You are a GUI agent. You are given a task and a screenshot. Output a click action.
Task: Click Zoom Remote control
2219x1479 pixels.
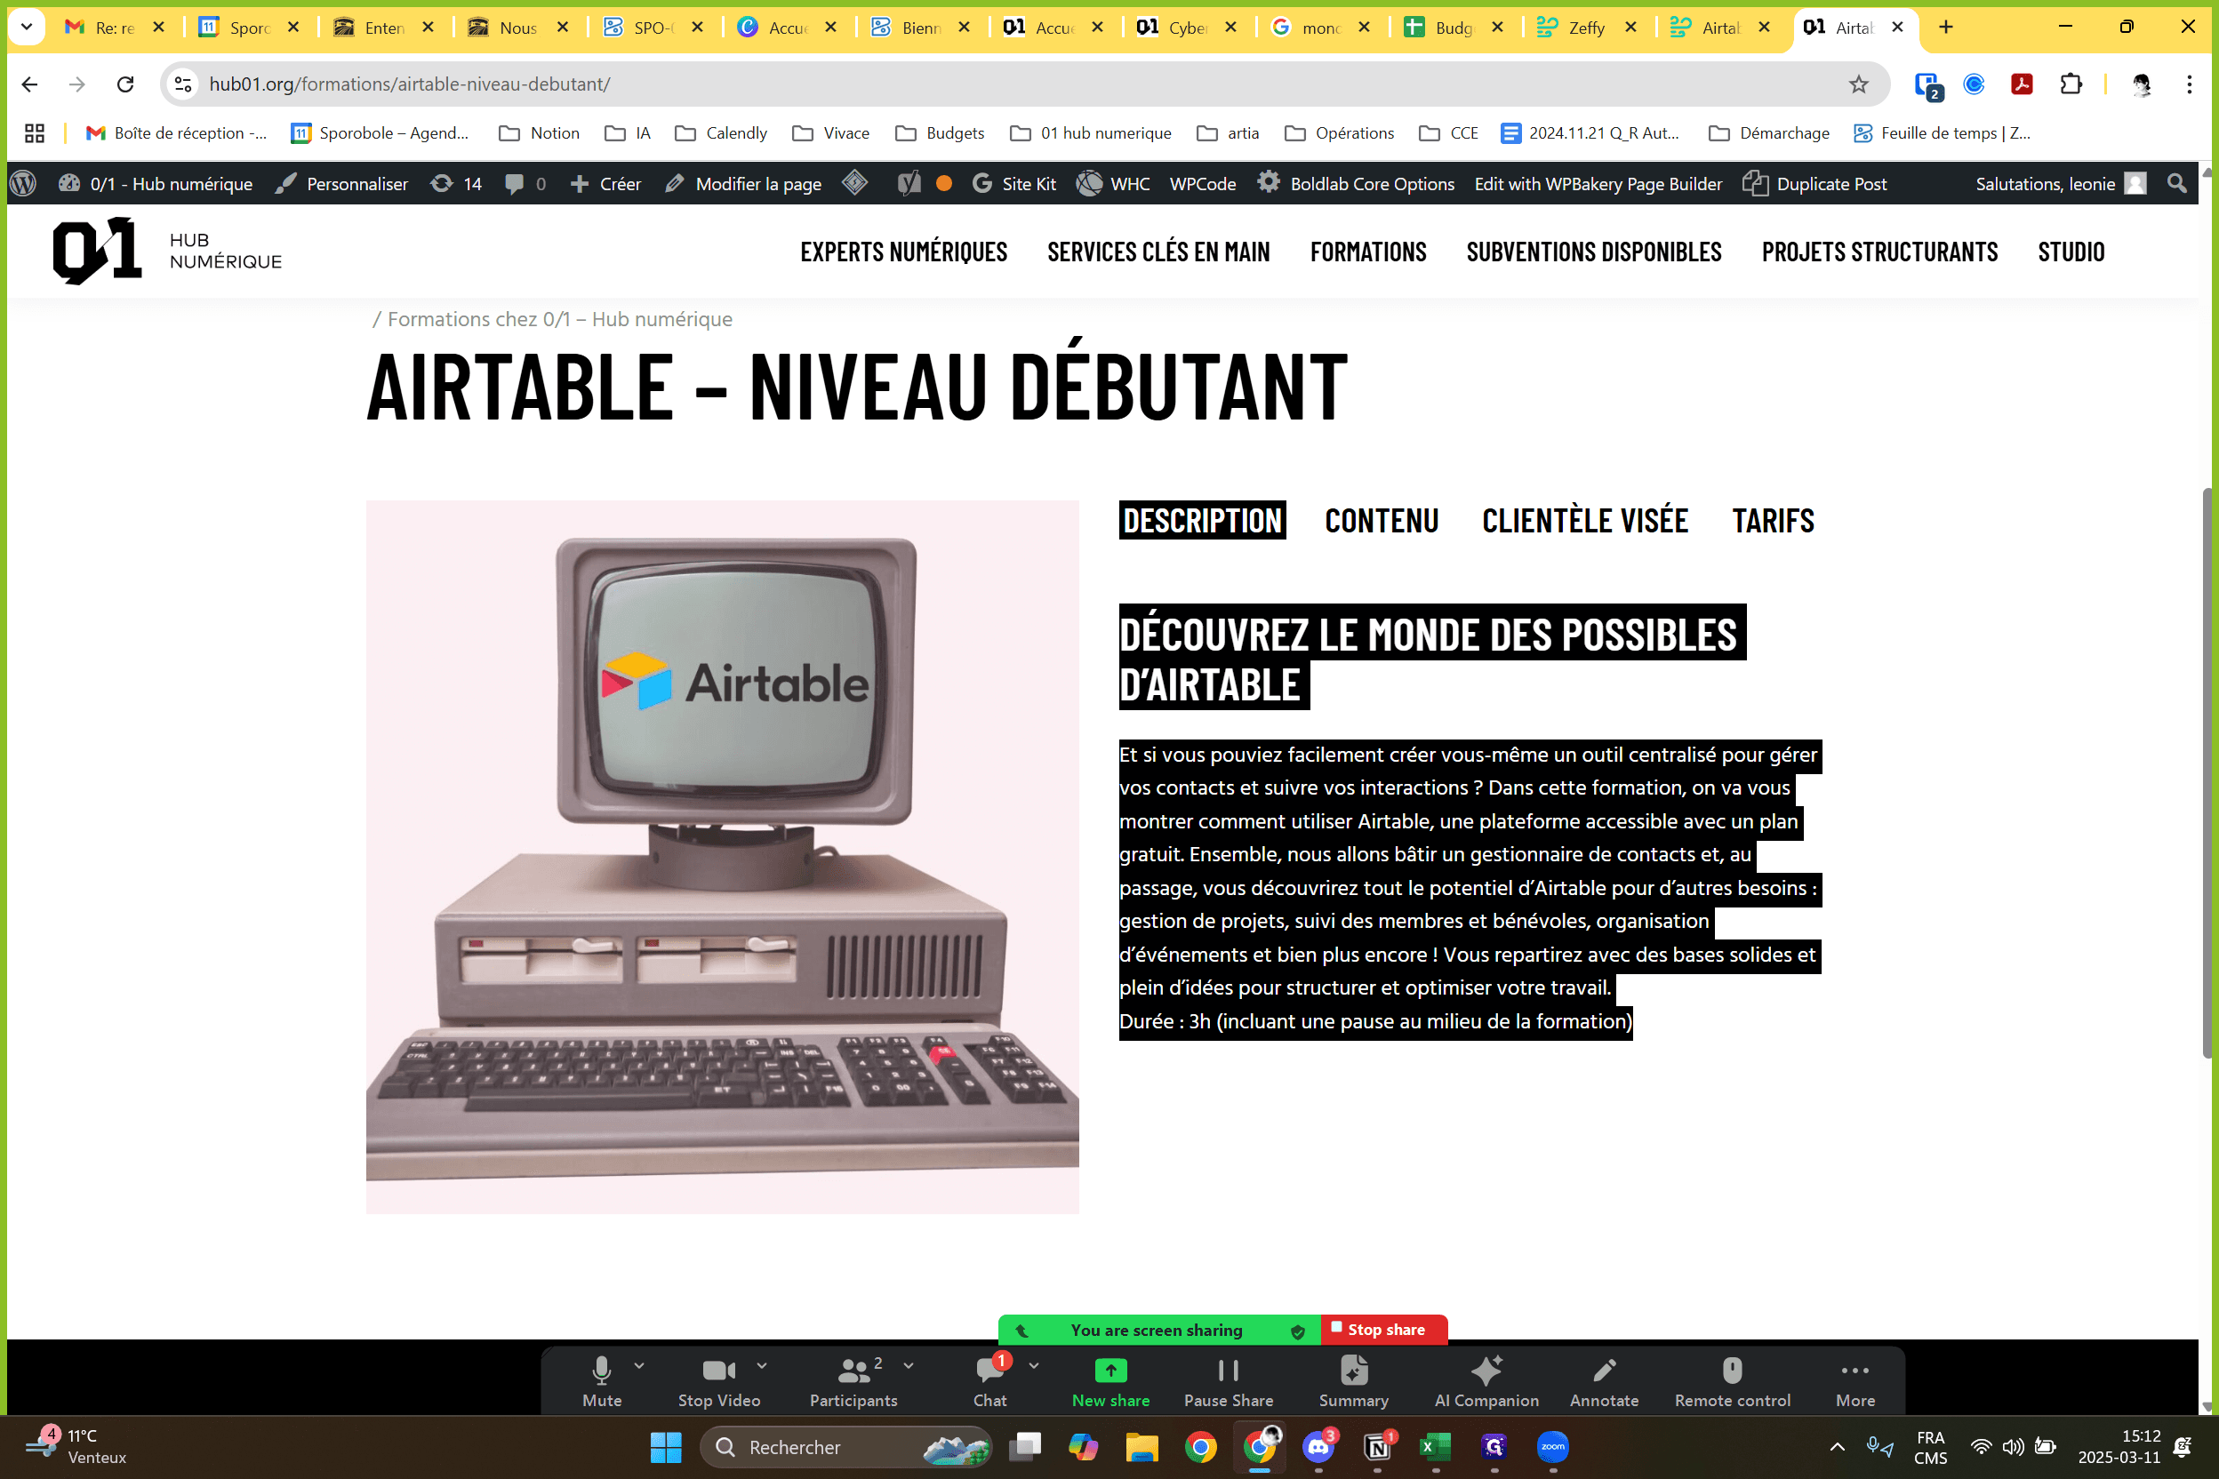[1732, 1381]
